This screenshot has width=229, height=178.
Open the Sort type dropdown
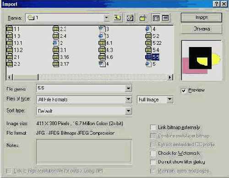(128, 111)
